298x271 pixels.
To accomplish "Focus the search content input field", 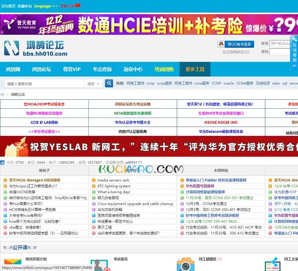I will point(45,84).
